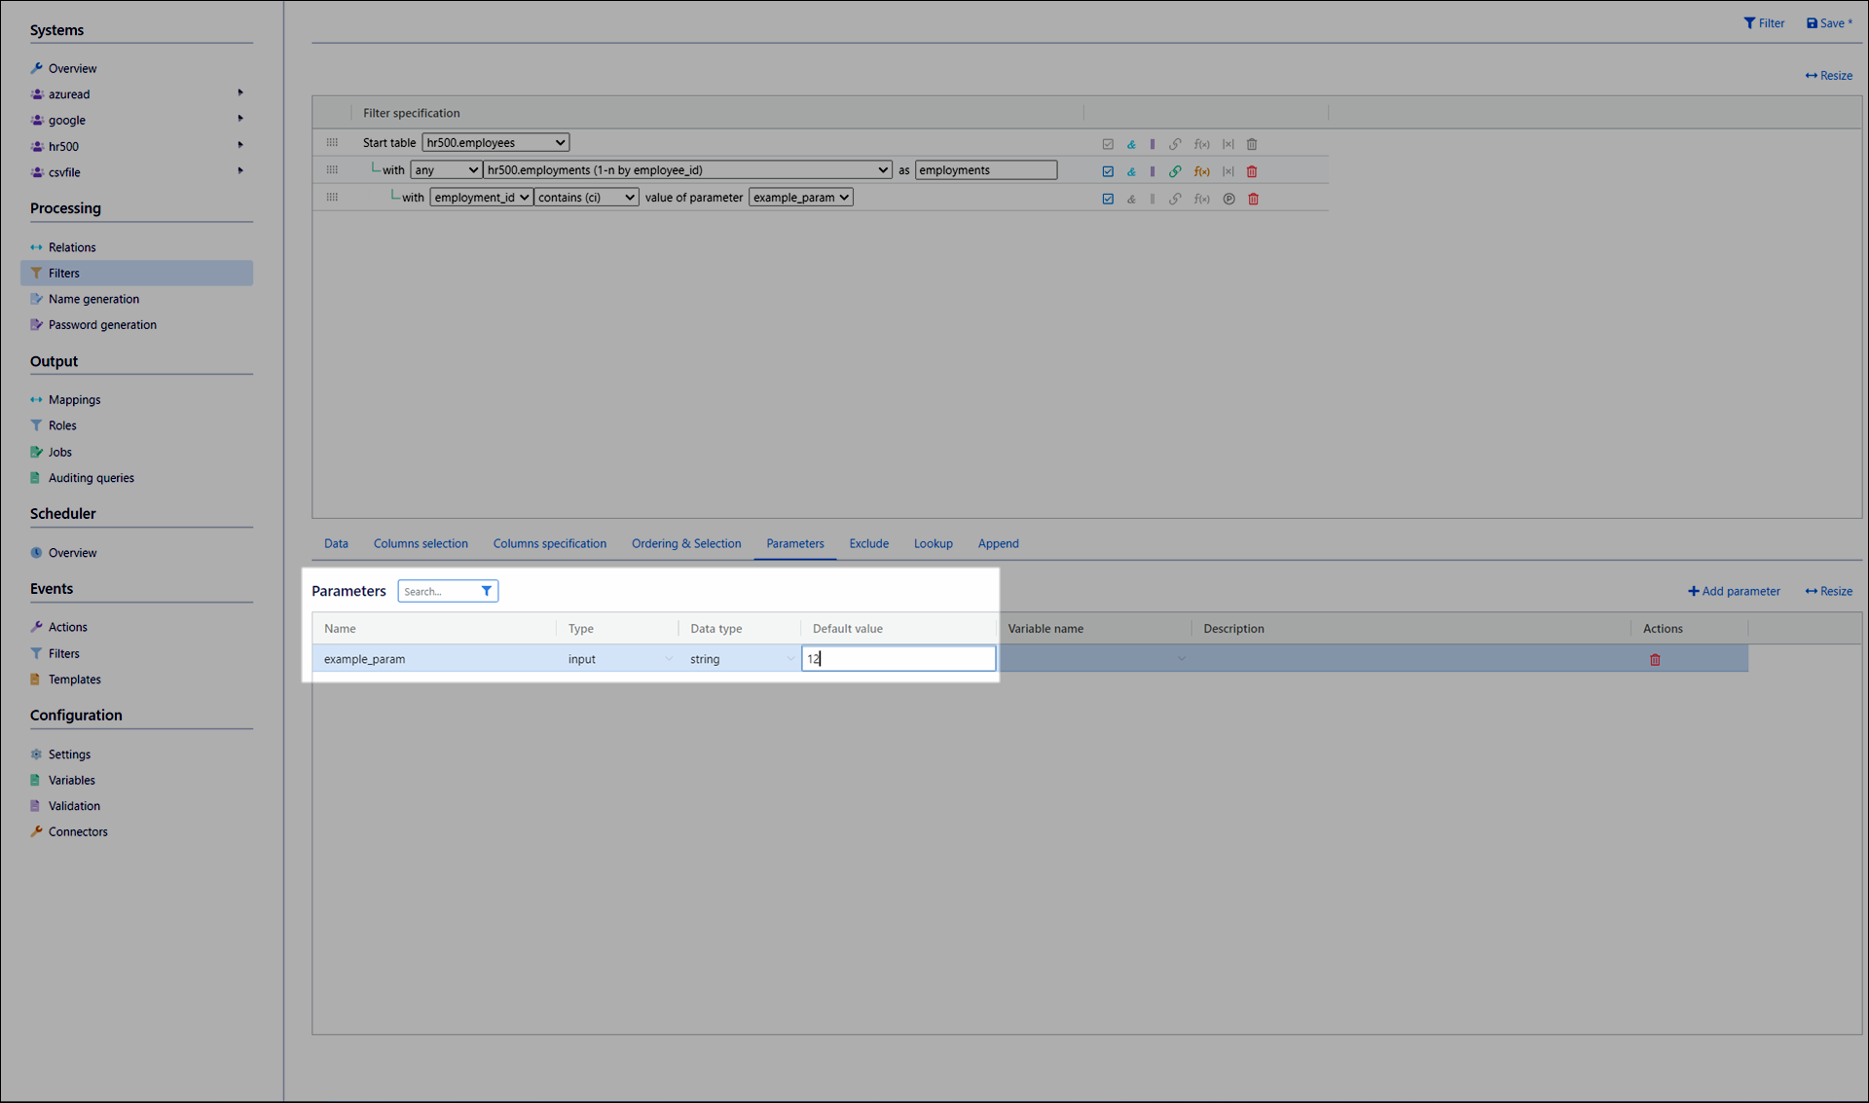Click purple OR bar icon on employments row
Screen dimensions: 1869x1103
pyautogui.click(x=1153, y=171)
